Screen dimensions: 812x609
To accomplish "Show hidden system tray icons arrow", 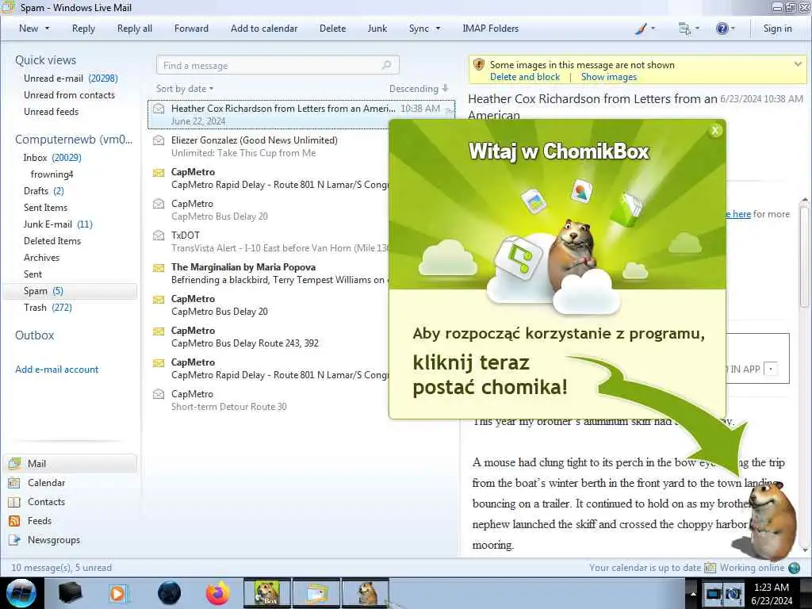I will pyautogui.click(x=692, y=593).
